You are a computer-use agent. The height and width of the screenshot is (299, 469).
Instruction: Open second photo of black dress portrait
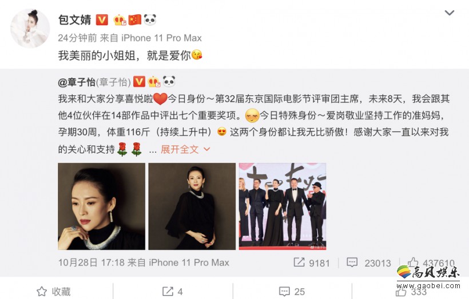click(x=192, y=206)
